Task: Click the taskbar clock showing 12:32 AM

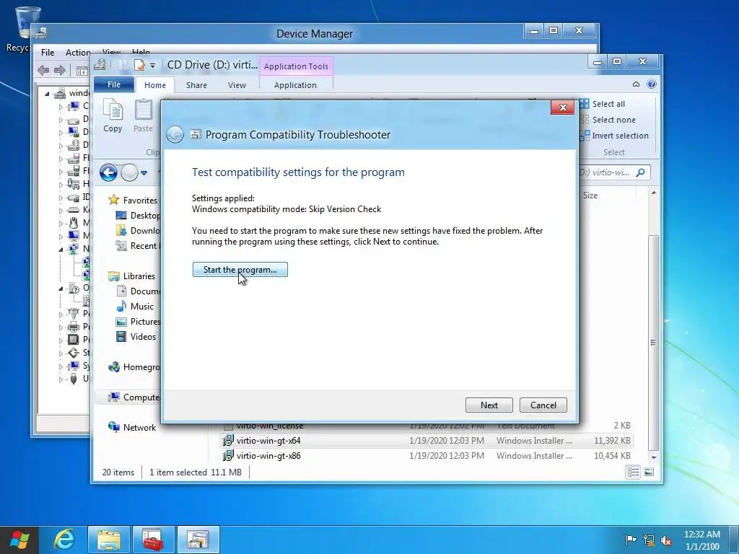Action: pos(701,540)
